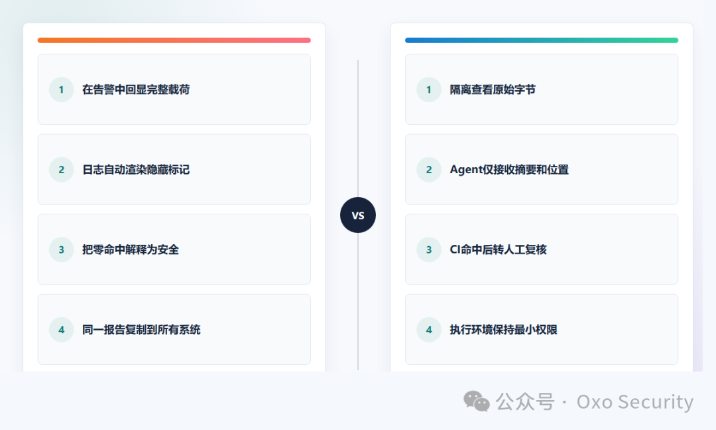Click number 3 badge beside CI命中后转人工复核
Screen dimensions: 716x430
click(x=429, y=250)
